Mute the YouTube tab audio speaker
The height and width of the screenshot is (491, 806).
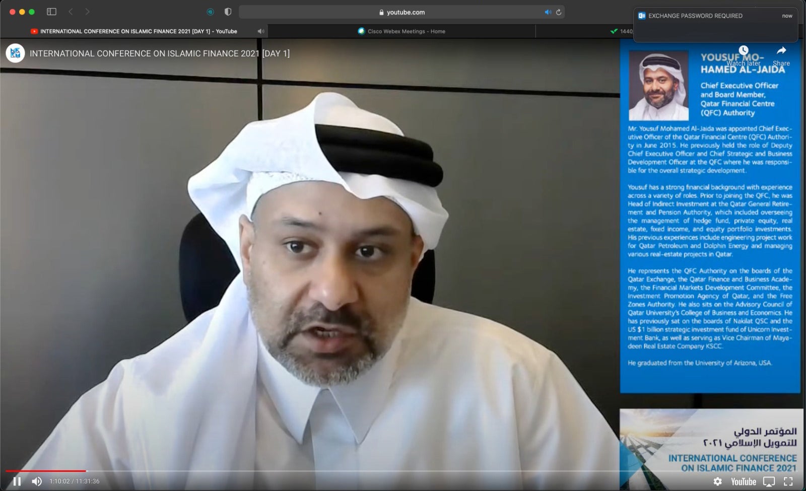coord(260,31)
